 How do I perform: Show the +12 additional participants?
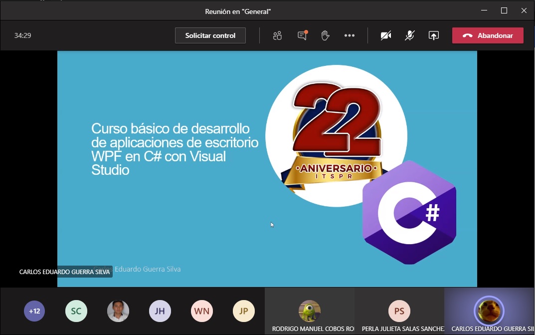(34, 311)
